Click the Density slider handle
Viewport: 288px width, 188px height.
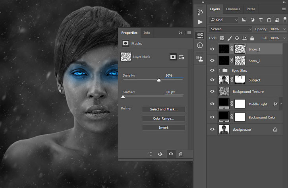pos(159,80)
